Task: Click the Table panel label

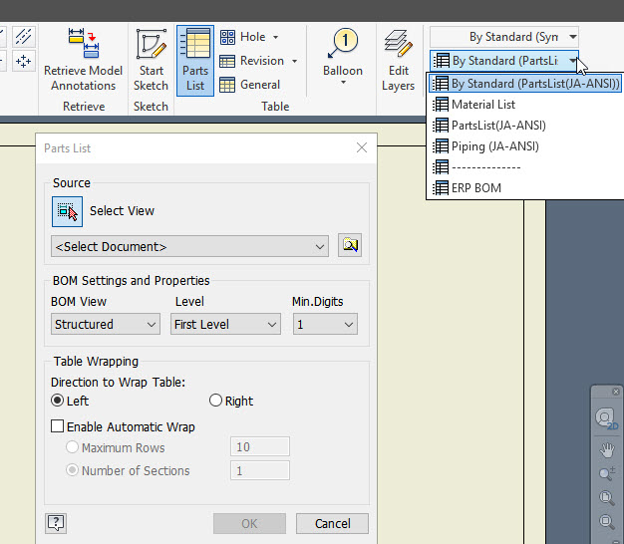Action: coord(275,107)
